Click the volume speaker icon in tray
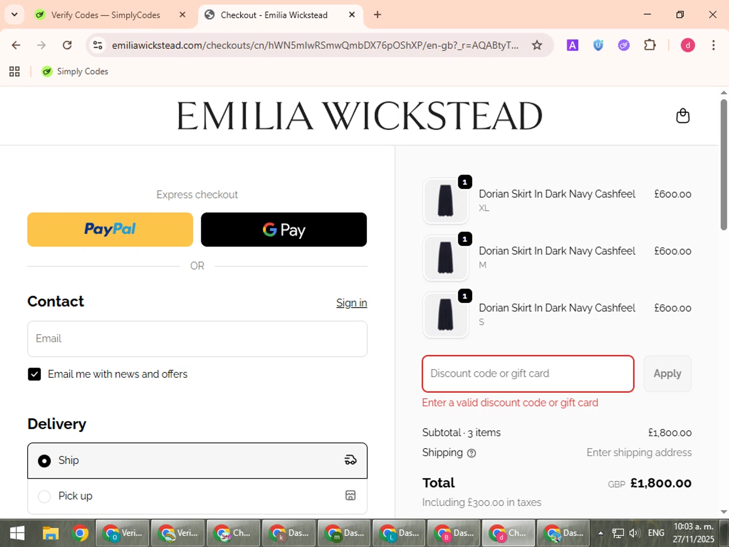 pos(634,533)
